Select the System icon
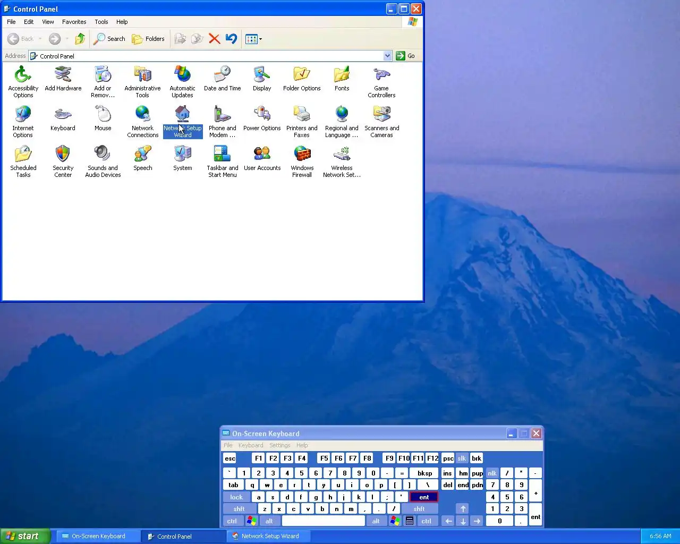Image resolution: width=680 pixels, height=544 pixels. pyautogui.click(x=182, y=158)
